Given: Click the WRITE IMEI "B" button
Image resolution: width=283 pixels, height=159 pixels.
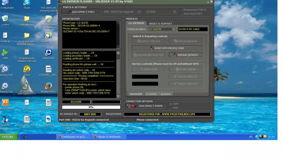Looking at the screenshot, I should click(185, 84).
